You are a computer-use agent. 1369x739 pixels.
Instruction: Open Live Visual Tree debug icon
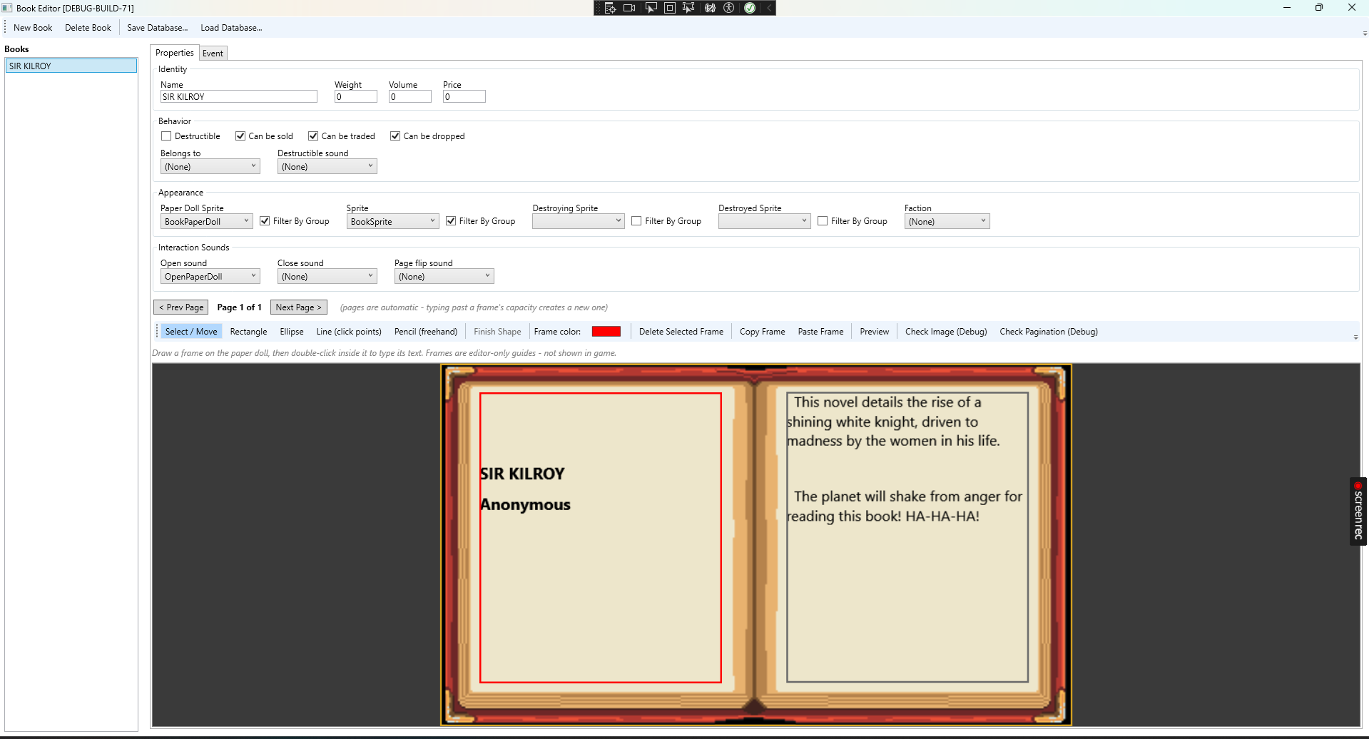pyautogui.click(x=610, y=8)
